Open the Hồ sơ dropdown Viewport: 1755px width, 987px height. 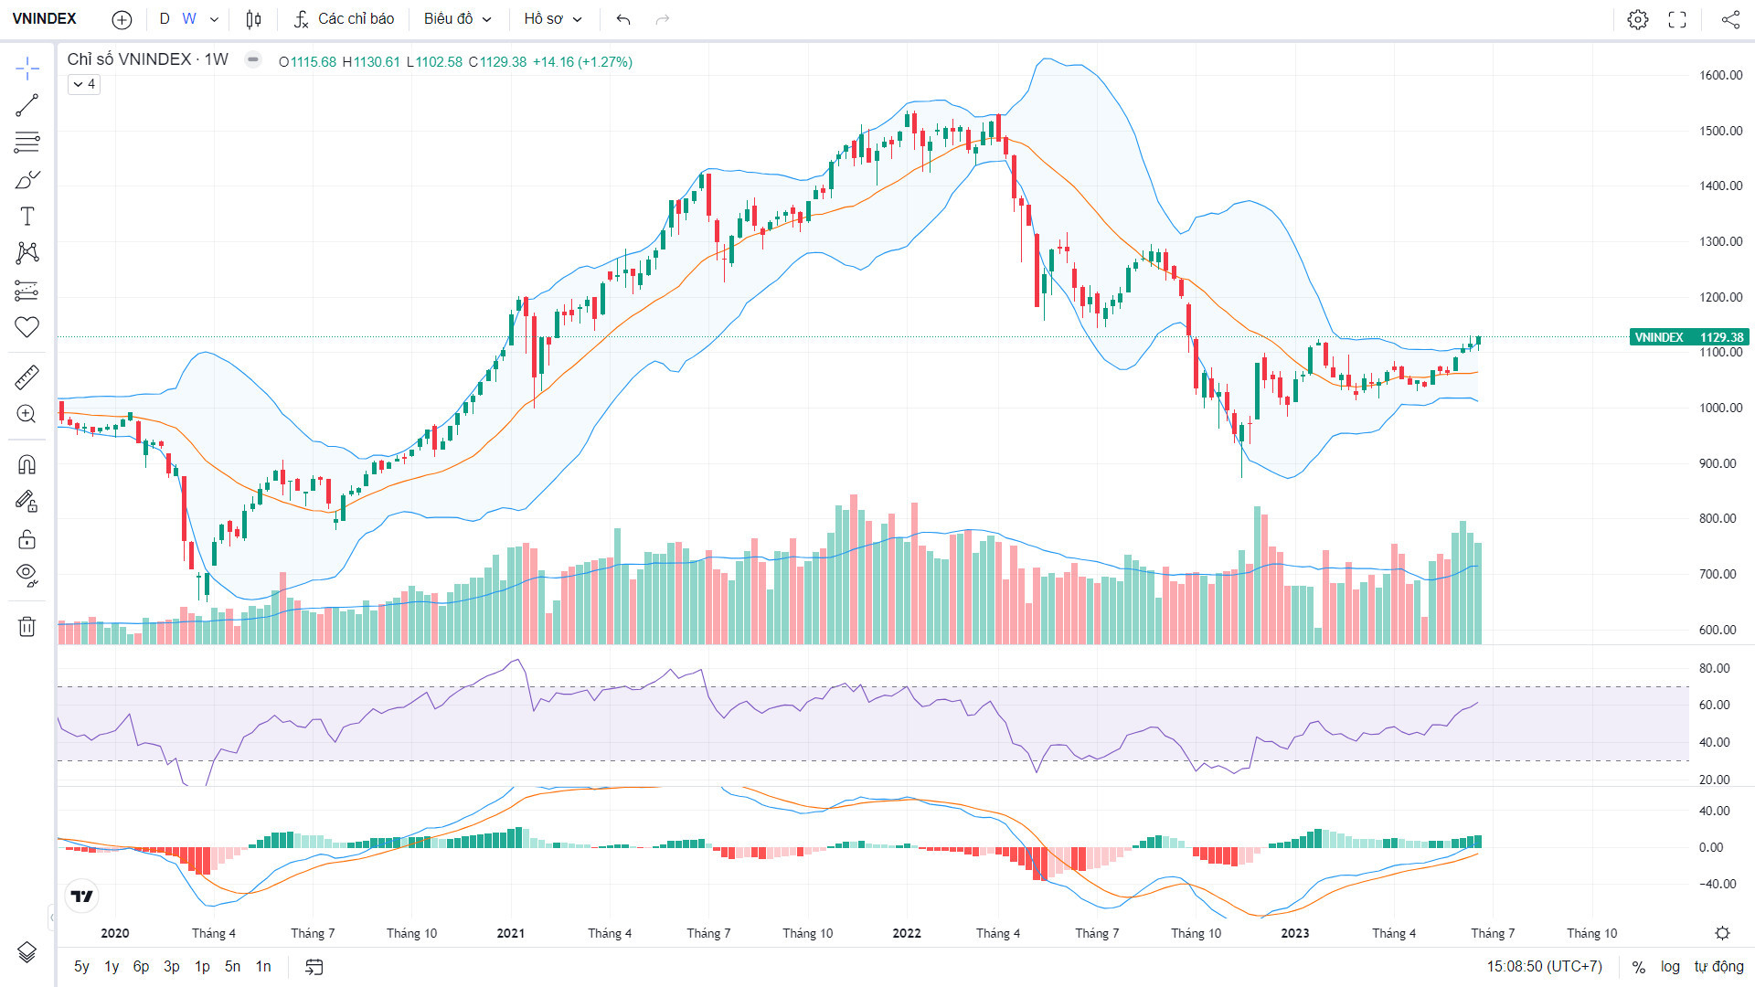pyautogui.click(x=553, y=19)
